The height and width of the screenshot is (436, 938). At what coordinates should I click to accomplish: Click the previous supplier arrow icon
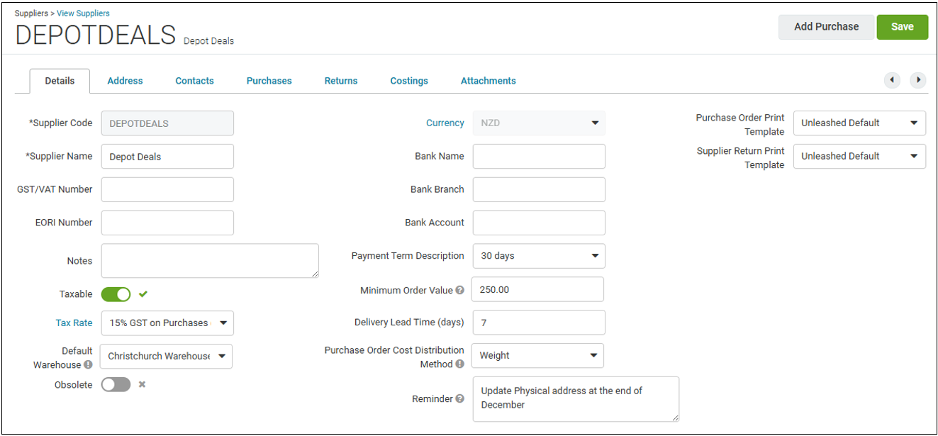[x=892, y=80]
